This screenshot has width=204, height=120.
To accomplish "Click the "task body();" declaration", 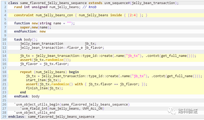I will [26, 39].
